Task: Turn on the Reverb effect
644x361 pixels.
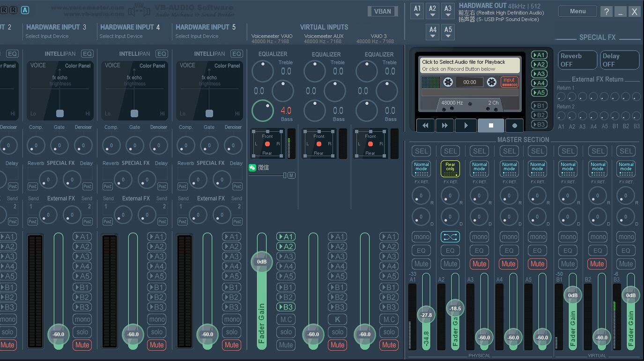Action: (x=578, y=60)
